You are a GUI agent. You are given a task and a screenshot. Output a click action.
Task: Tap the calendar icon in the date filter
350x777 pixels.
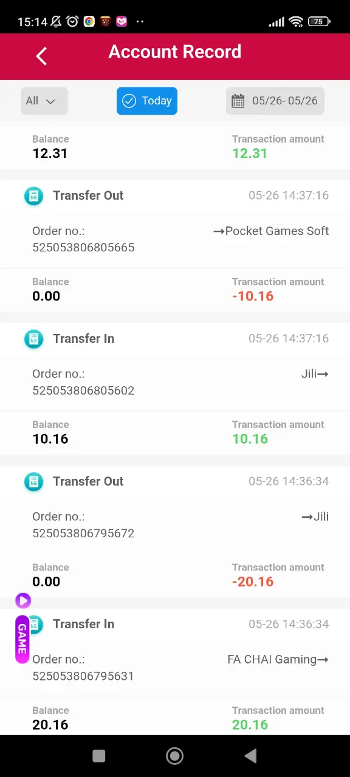click(x=238, y=101)
